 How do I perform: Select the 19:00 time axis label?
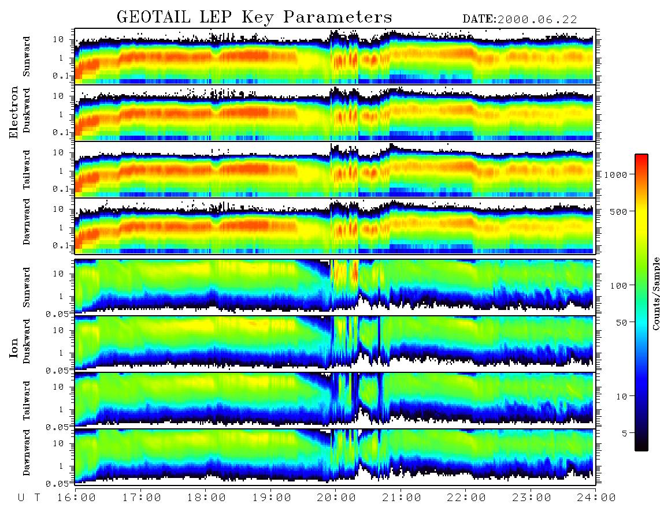click(271, 498)
